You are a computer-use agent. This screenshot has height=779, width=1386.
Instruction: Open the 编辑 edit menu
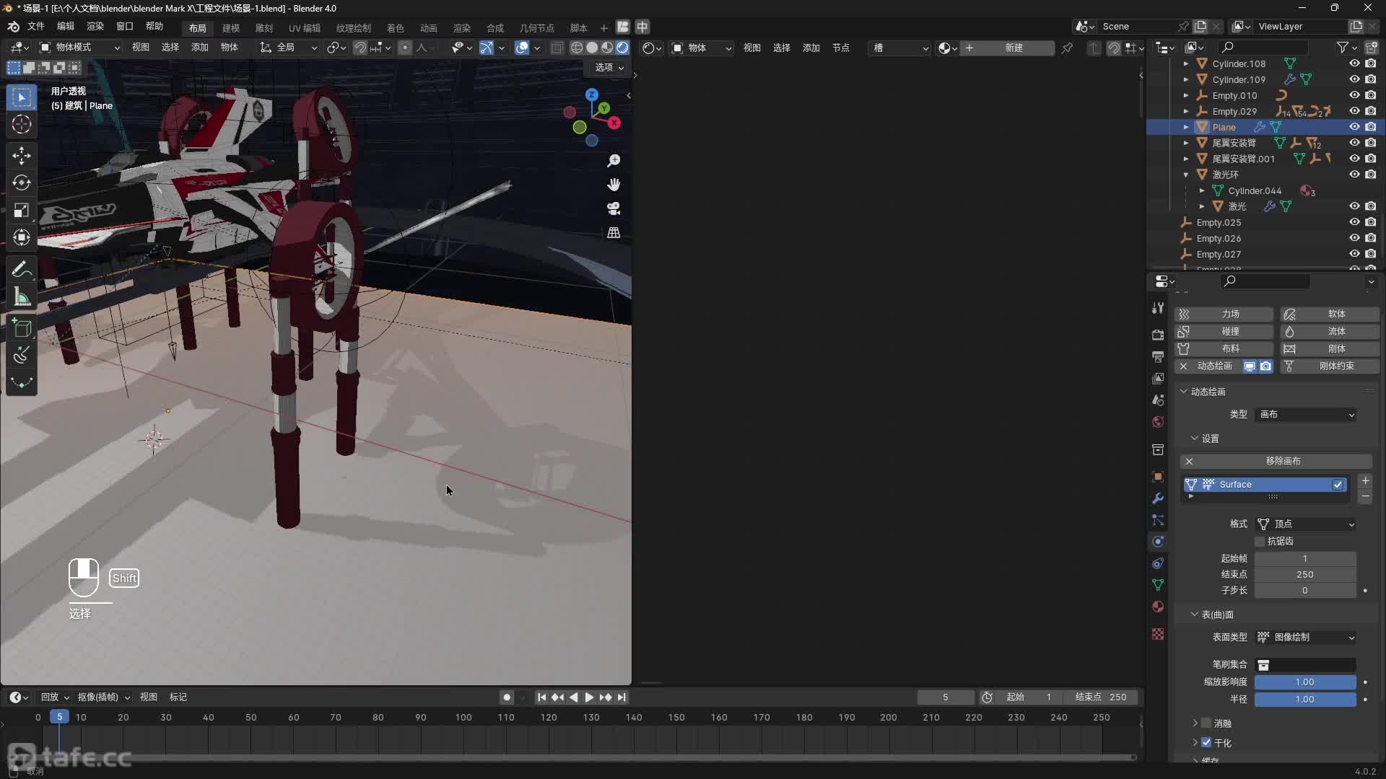(66, 27)
